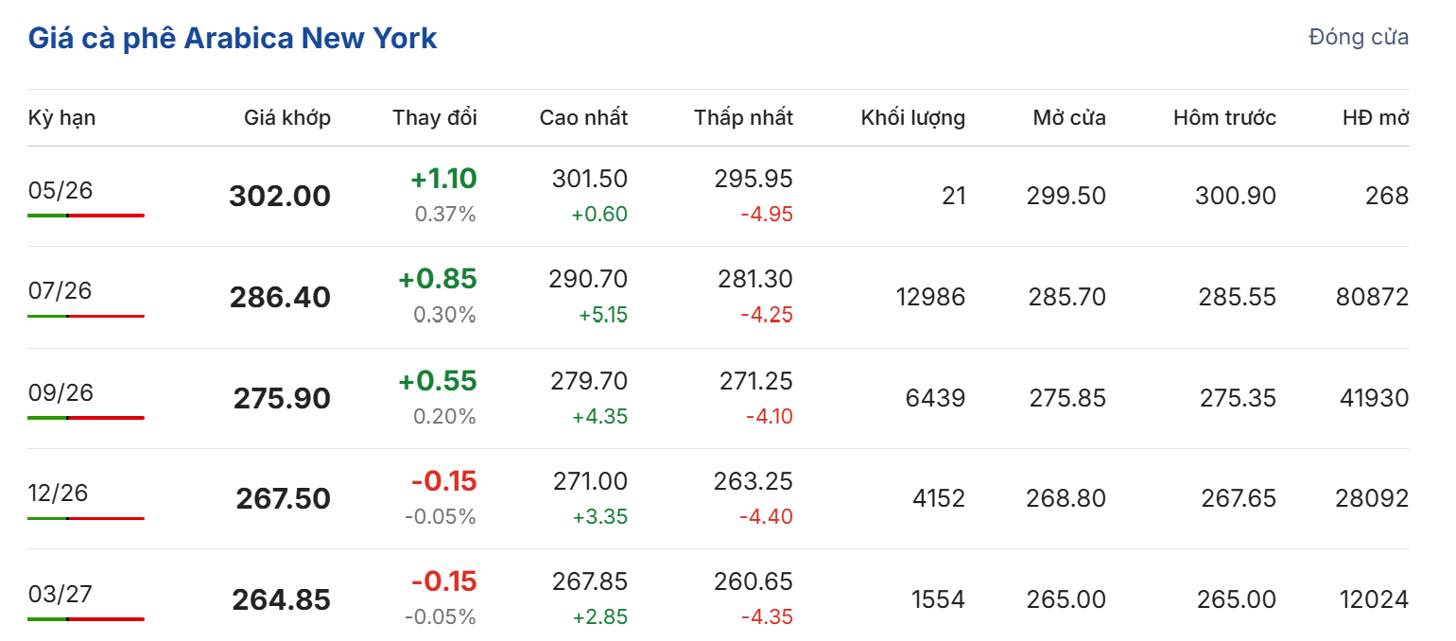This screenshot has height=641, width=1456.
Task: Click the Mở cửa column header
Action: tap(1069, 118)
